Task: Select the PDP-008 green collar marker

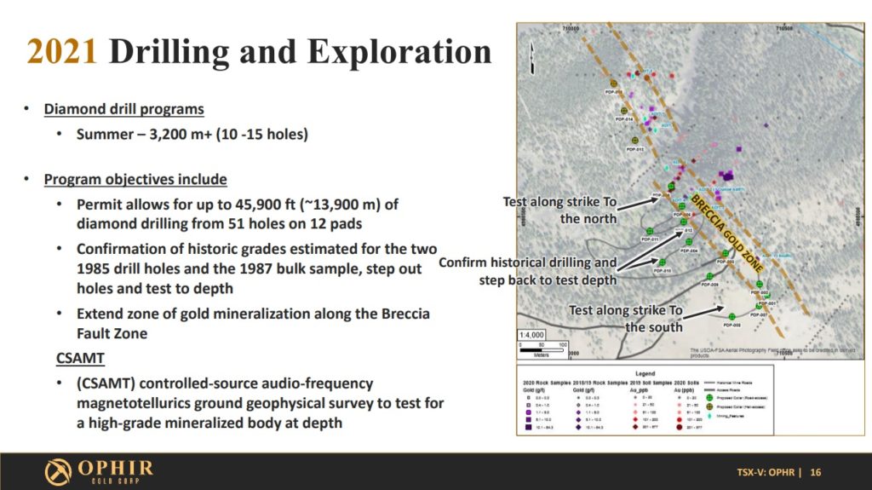Action: [731, 316]
